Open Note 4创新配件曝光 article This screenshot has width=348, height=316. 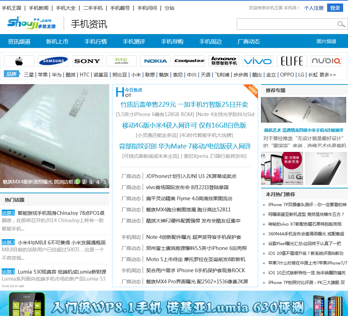click(193, 237)
